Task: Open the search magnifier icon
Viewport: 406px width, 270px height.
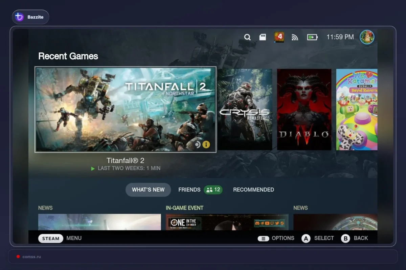Action: click(x=247, y=37)
